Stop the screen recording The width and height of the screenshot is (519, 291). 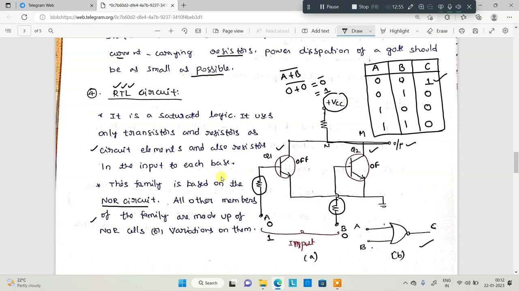tap(365, 6)
